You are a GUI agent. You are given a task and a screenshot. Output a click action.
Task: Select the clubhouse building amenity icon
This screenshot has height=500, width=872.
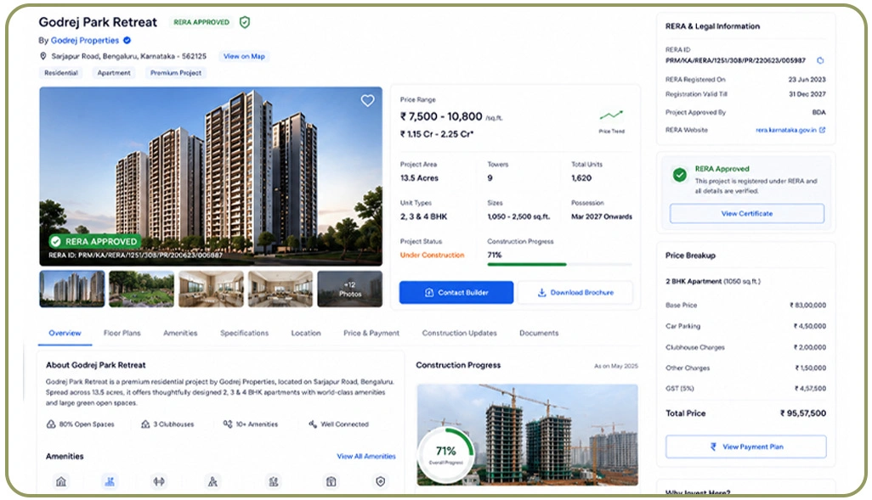pos(61,481)
